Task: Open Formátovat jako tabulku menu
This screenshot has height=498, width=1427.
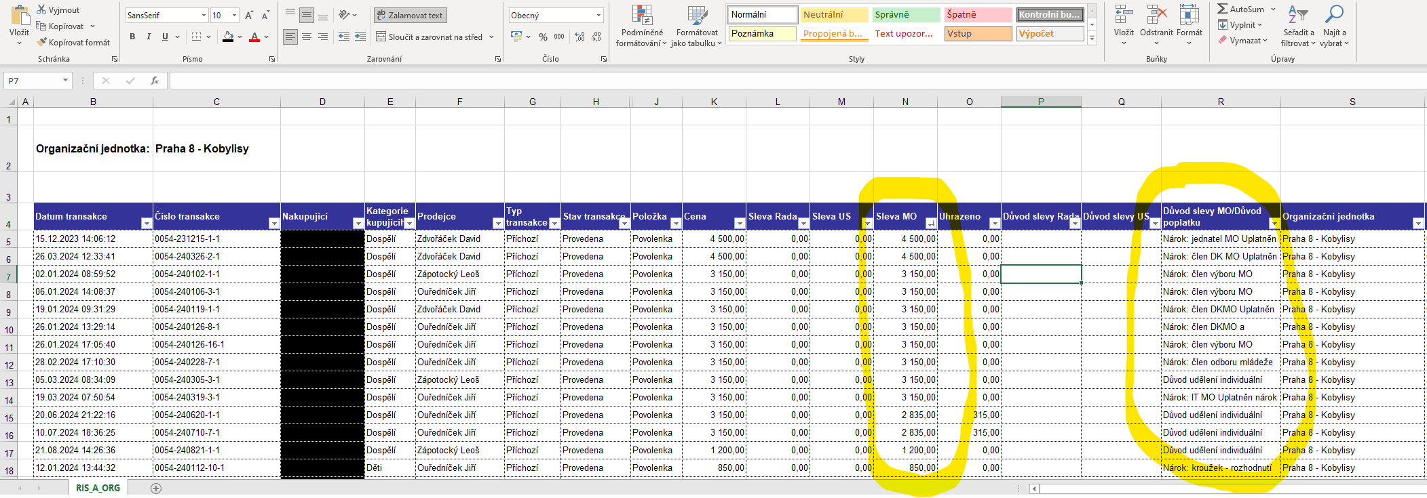Action: tap(697, 27)
